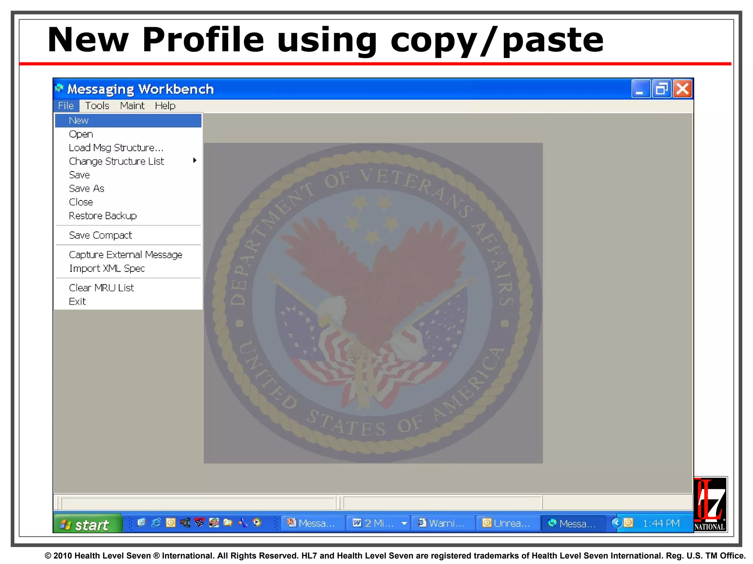
Task: Choose Clear MRU List
Action: [128, 288]
